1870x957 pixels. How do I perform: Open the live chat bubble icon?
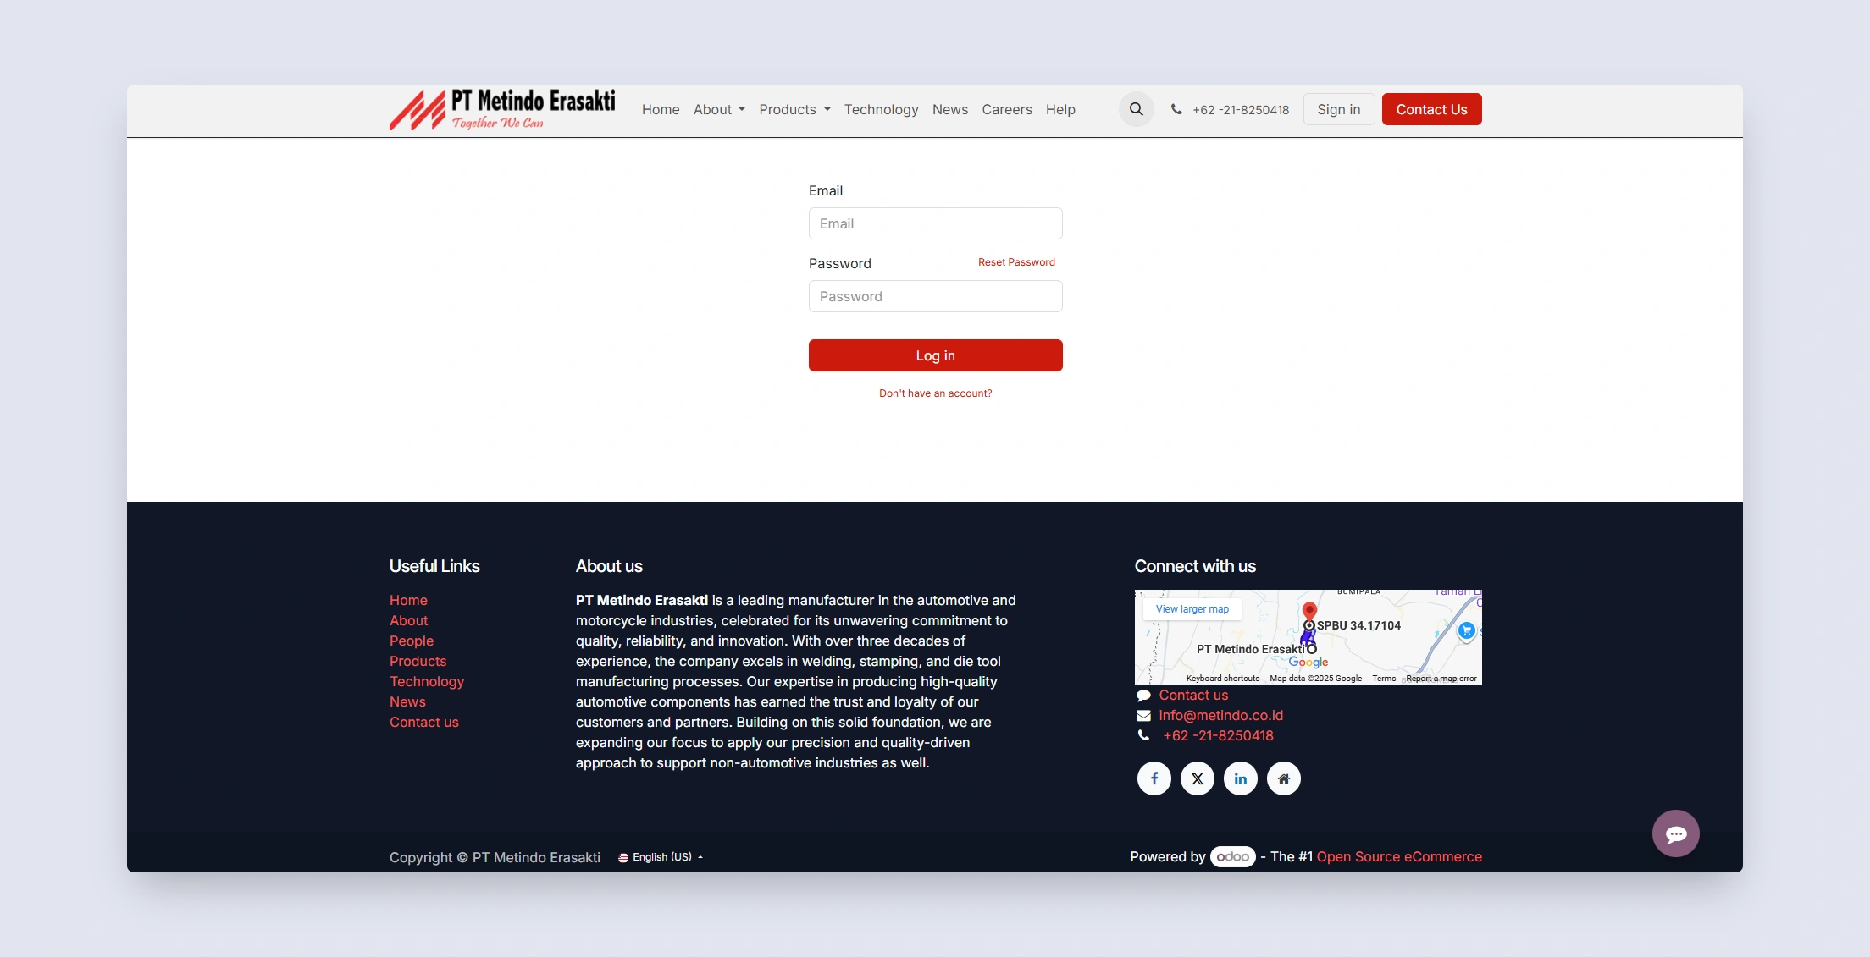tap(1675, 833)
